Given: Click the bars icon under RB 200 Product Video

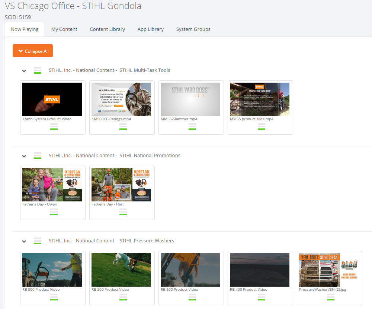Looking at the screenshot, I should pos(123,297).
